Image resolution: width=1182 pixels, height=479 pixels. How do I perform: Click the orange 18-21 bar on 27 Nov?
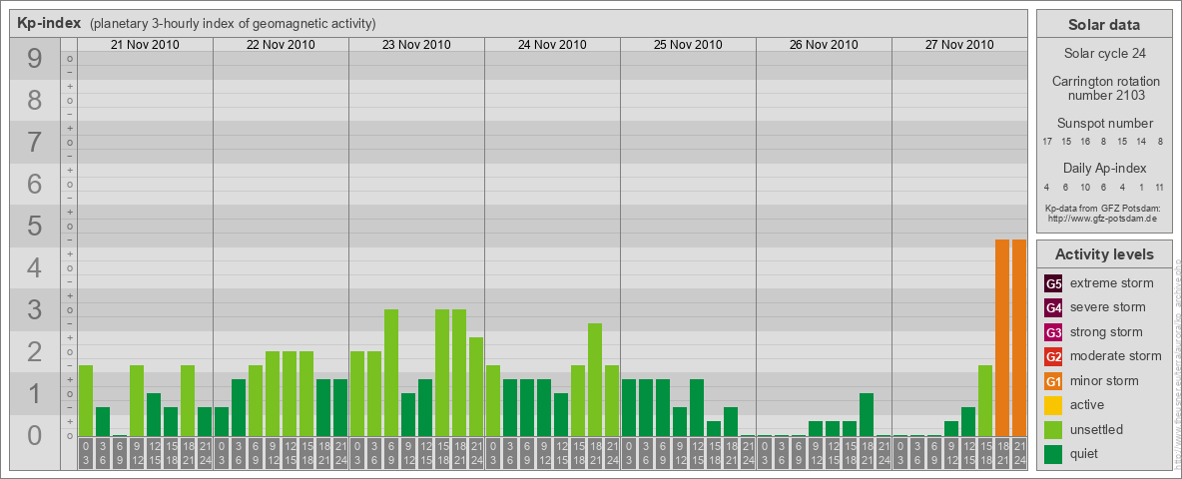click(1002, 338)
